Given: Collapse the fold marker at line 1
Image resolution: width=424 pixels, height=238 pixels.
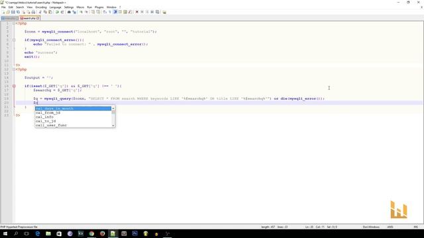Looking at the screenshot, I should [14, 24].
